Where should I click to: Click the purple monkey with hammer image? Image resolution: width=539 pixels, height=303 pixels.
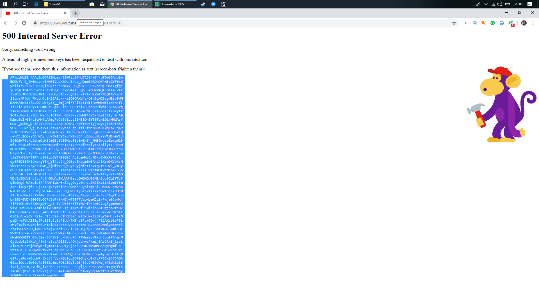[502, 104]
